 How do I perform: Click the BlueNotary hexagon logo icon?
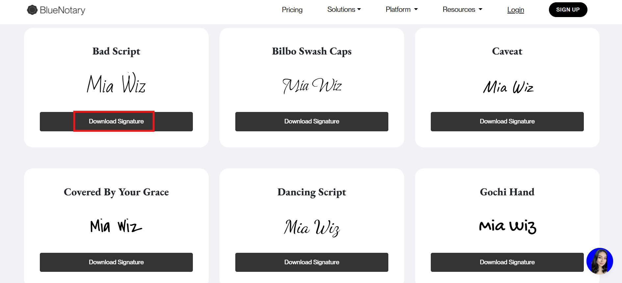[32, 10]
